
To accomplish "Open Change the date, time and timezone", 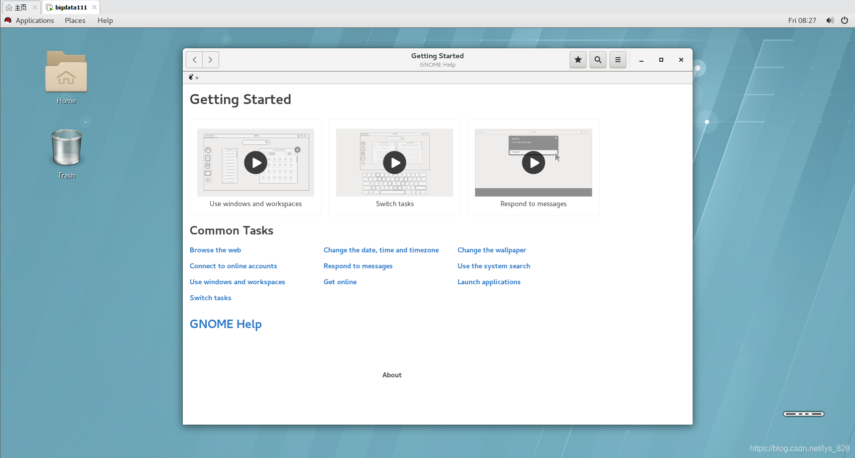I will tap(381, 250).
